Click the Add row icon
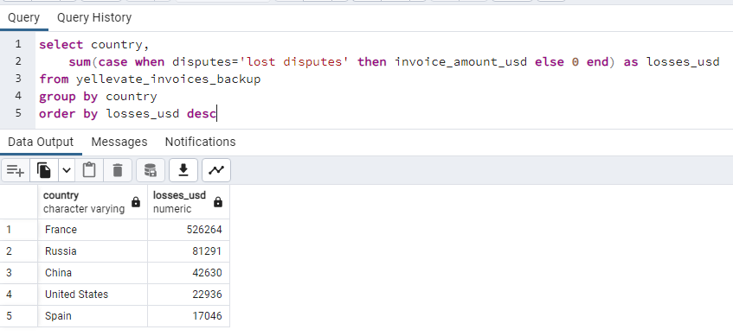Image resolution: width=733 pixels, height=336 pixels. (x=16, y=170)
